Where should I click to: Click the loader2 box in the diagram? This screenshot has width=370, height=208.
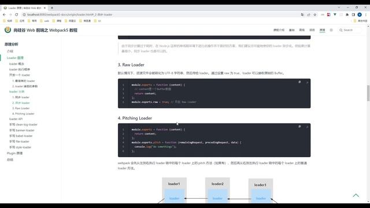click(x=217, y=190)
